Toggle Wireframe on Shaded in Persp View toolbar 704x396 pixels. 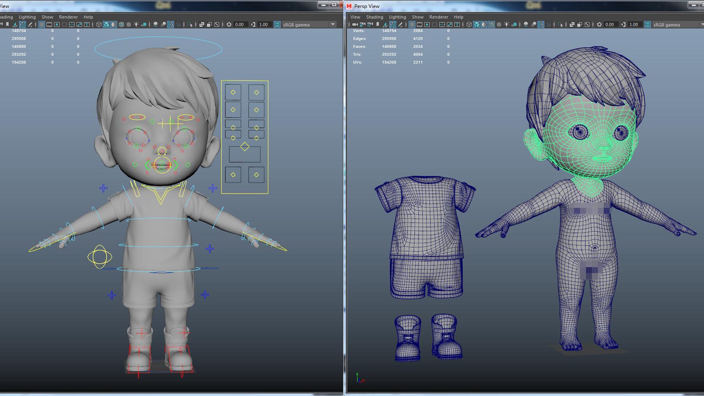492,25
